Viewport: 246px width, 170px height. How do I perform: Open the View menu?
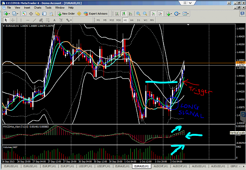(17, 7)
